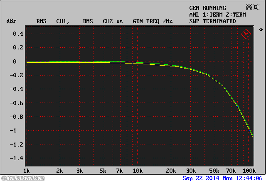Click the 100k frequency axis label

(249, 171)
